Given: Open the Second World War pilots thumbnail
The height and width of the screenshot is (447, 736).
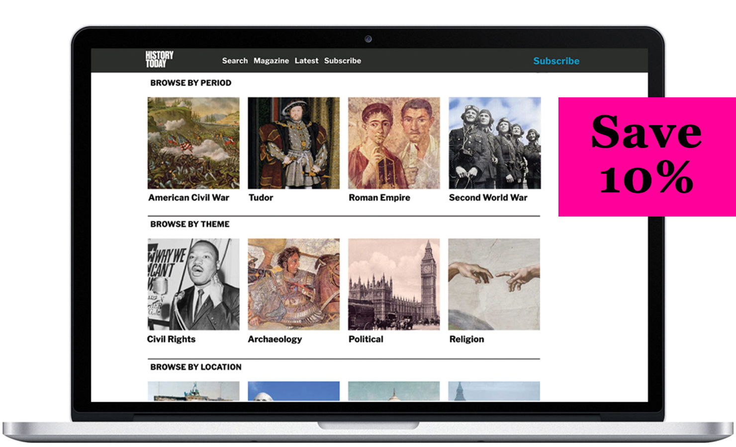Looking at the screenshot, I should coord(494,143).
